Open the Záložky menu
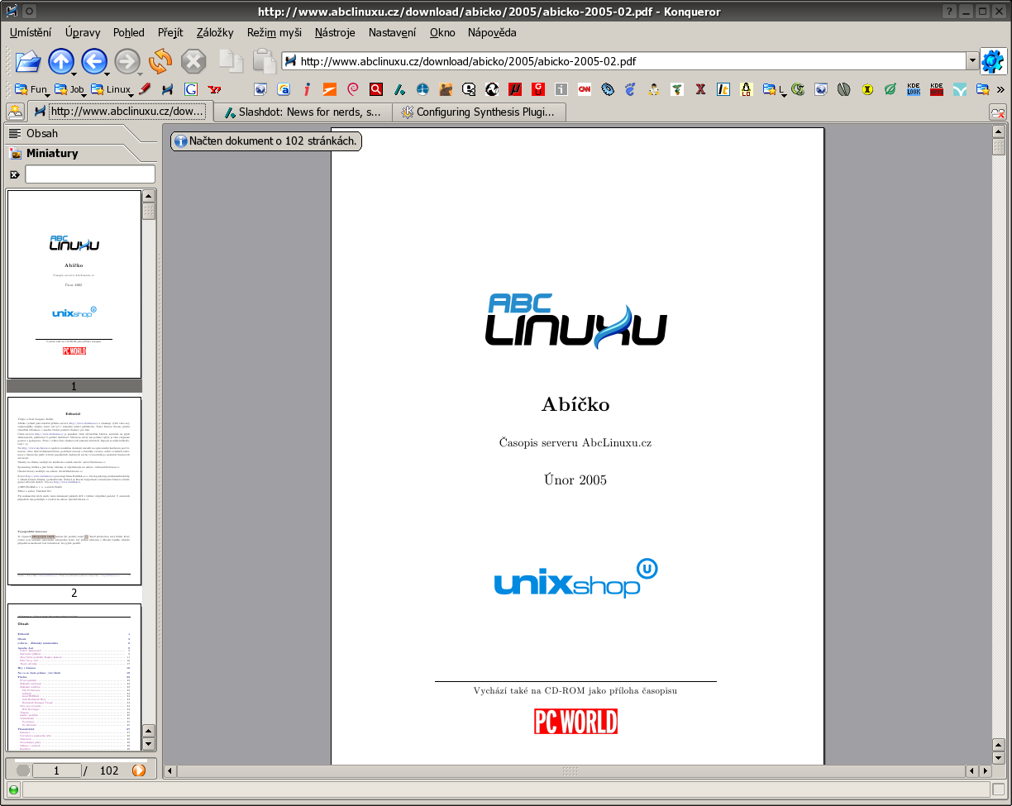Screen dimensions: 1012x806 tap(215, 32)
